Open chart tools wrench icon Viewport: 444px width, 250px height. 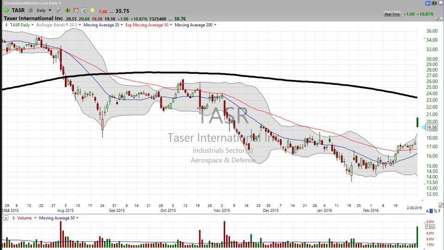[59, 10]
